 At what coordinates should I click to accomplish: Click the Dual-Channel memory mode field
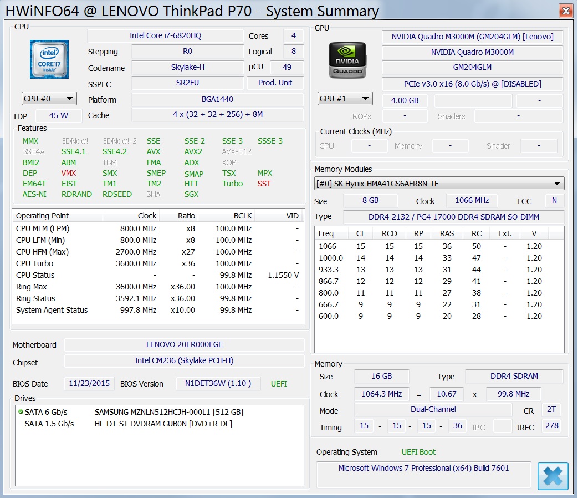coord(432,410)
